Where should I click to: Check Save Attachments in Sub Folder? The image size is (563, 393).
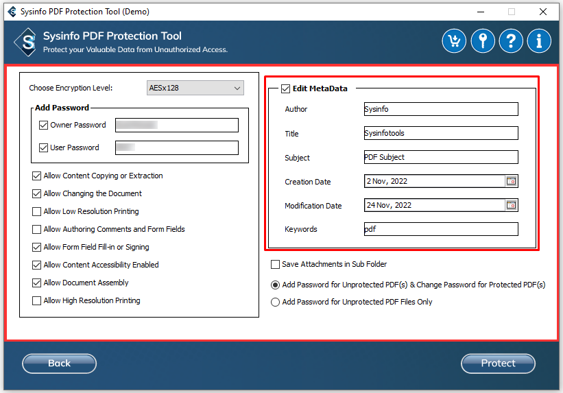[276, 265]
